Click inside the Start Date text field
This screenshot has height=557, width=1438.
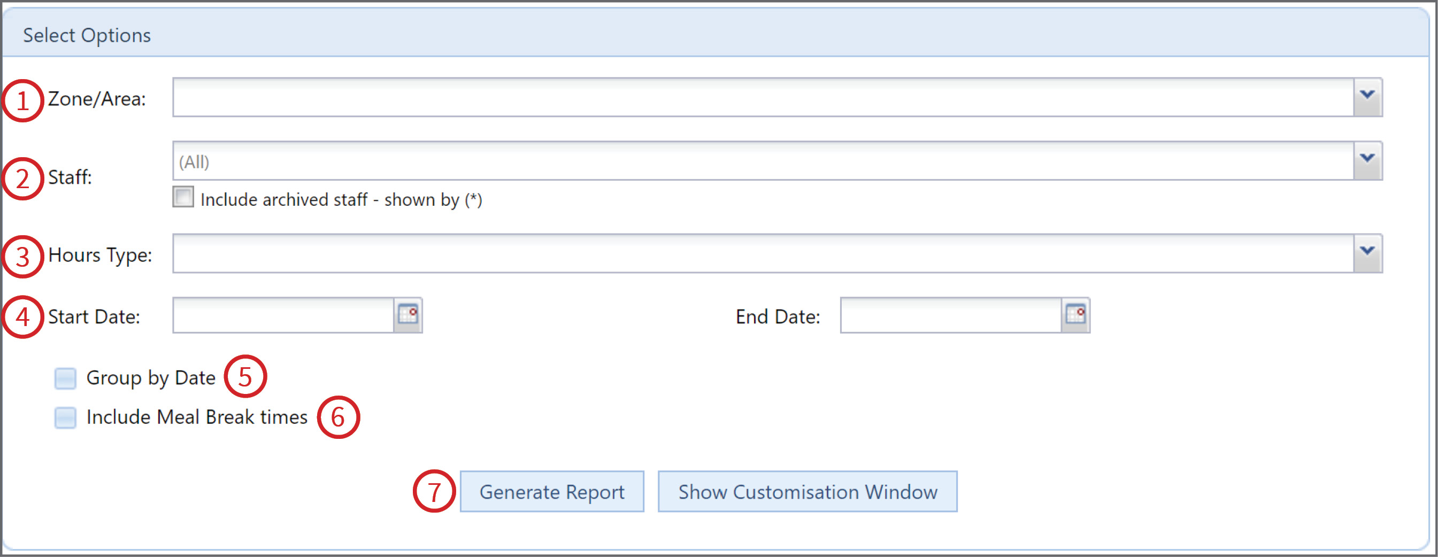pyautogui.click(x=283, y=315)
